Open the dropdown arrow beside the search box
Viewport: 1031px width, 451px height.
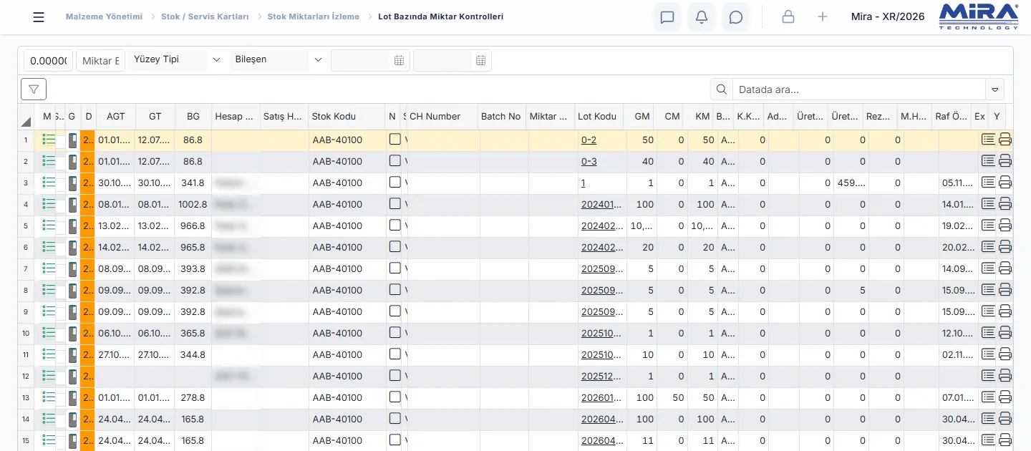coord(994,89)
